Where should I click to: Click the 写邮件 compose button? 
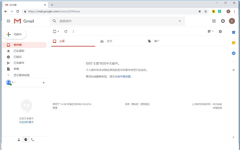(x=15, y=34)
